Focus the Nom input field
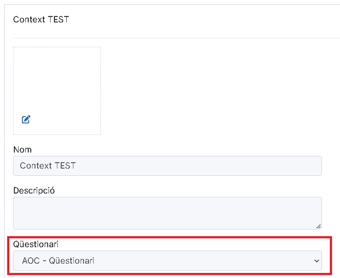The height and width of the screenshot is (278, 340). coord(167,166)
